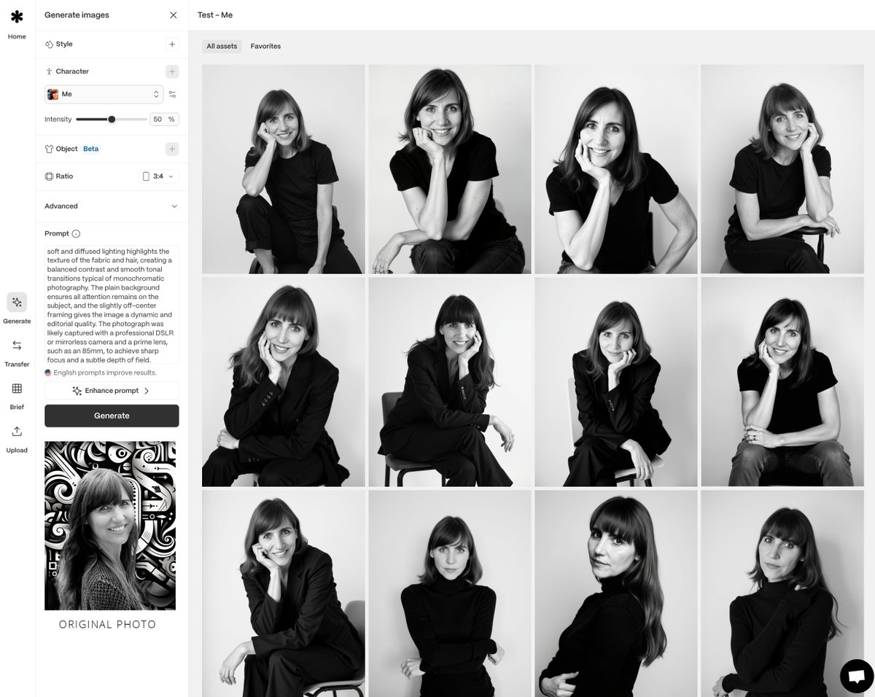Click the original photo thumbnail
The height and width of the screenshot is (697, 875).
pos(109,525)
